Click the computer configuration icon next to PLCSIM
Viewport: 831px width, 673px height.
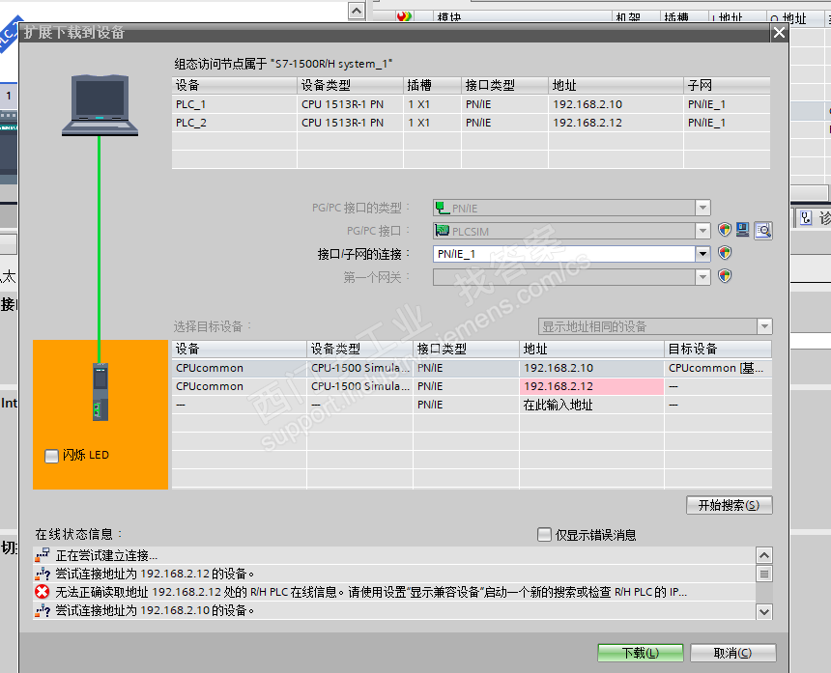pyautogui.click(x=742, y=229)
